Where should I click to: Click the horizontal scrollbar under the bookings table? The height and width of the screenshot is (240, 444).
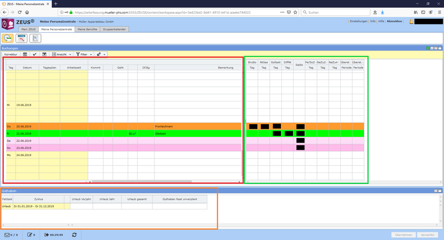pyautogui.click(x=139, y=181)
